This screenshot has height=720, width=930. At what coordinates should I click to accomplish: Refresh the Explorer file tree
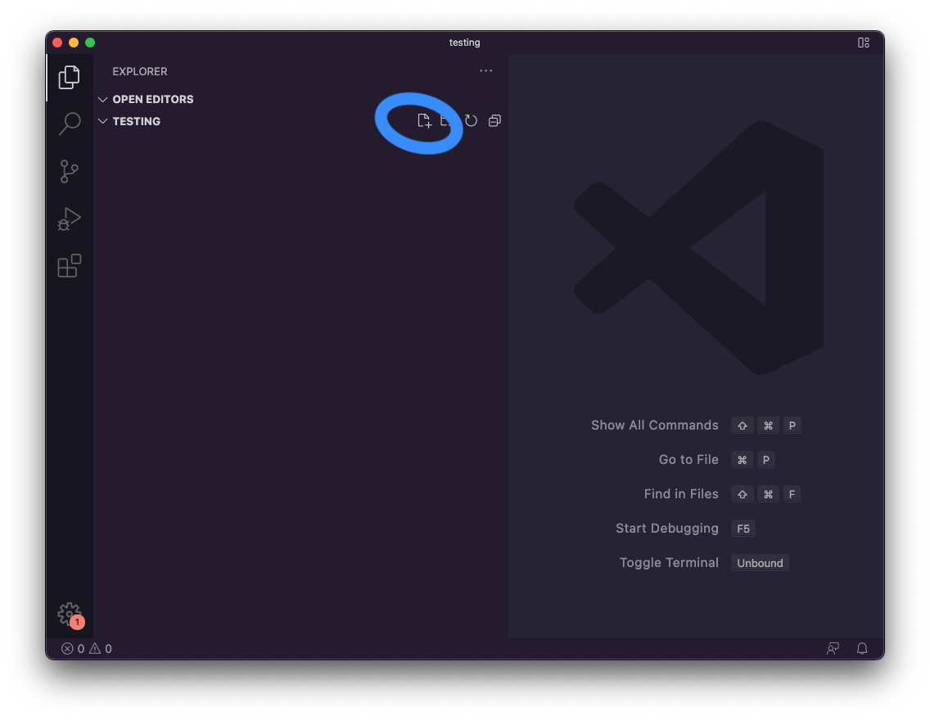tap(472, 121)
